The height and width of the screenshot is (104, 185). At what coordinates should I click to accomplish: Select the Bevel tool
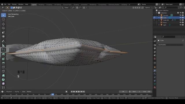point(3,63)
